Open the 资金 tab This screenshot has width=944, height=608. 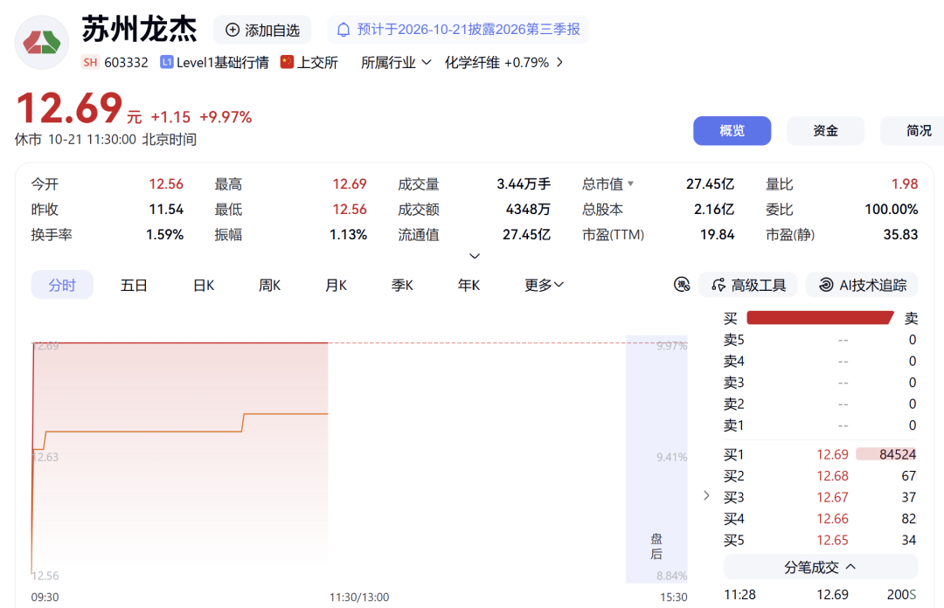pos(825,131)
